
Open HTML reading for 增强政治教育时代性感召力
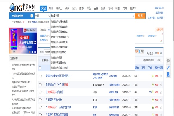pyautogui.click(x=157, y=76)
